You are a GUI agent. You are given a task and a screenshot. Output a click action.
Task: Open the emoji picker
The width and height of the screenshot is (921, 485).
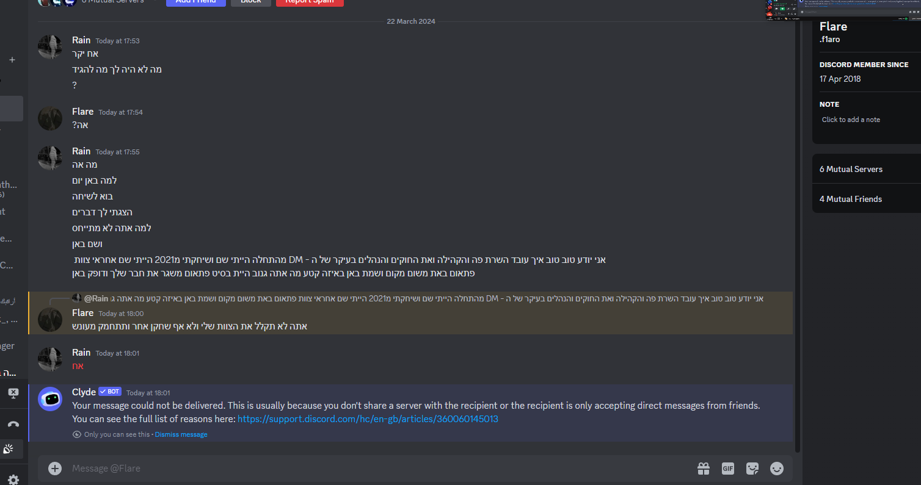[777, 469]
